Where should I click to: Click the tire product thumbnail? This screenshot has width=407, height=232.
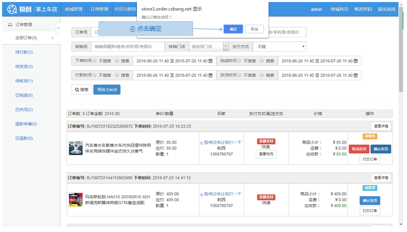pos(76,199)
